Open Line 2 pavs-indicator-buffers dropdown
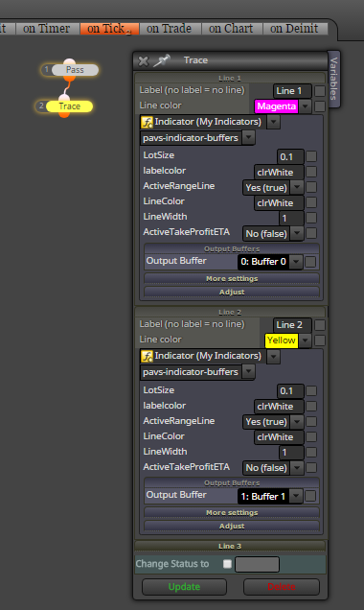 coord(249,372)
